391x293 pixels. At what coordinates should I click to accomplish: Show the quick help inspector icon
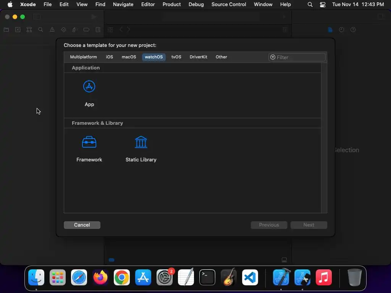pyautogui.click(x=353, y=30)
